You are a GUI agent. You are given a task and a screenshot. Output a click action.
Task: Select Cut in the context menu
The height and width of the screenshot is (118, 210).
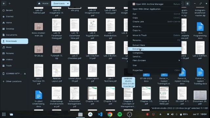pos(155,14)
